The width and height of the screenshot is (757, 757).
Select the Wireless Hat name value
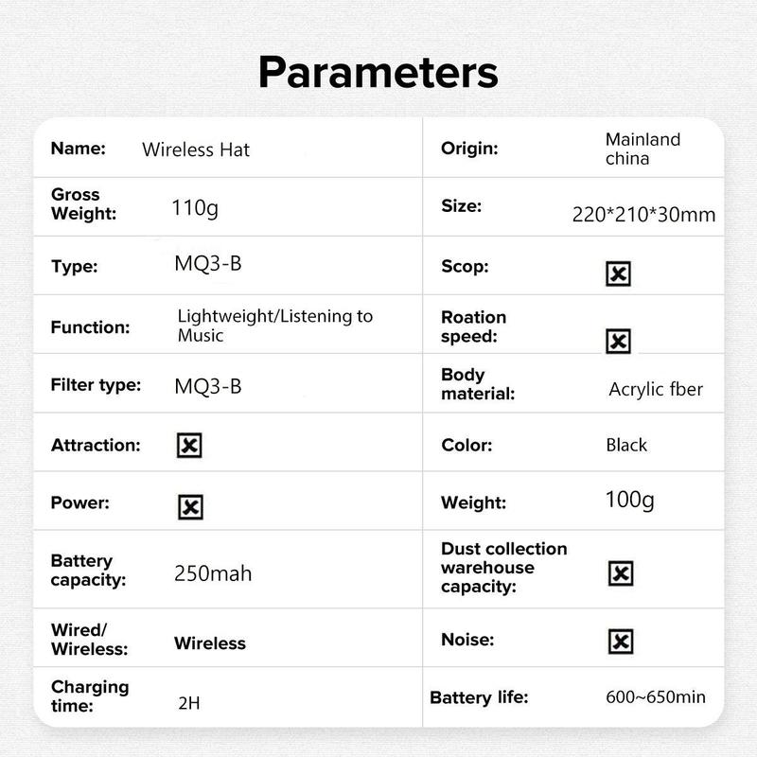tap(196, 150)
